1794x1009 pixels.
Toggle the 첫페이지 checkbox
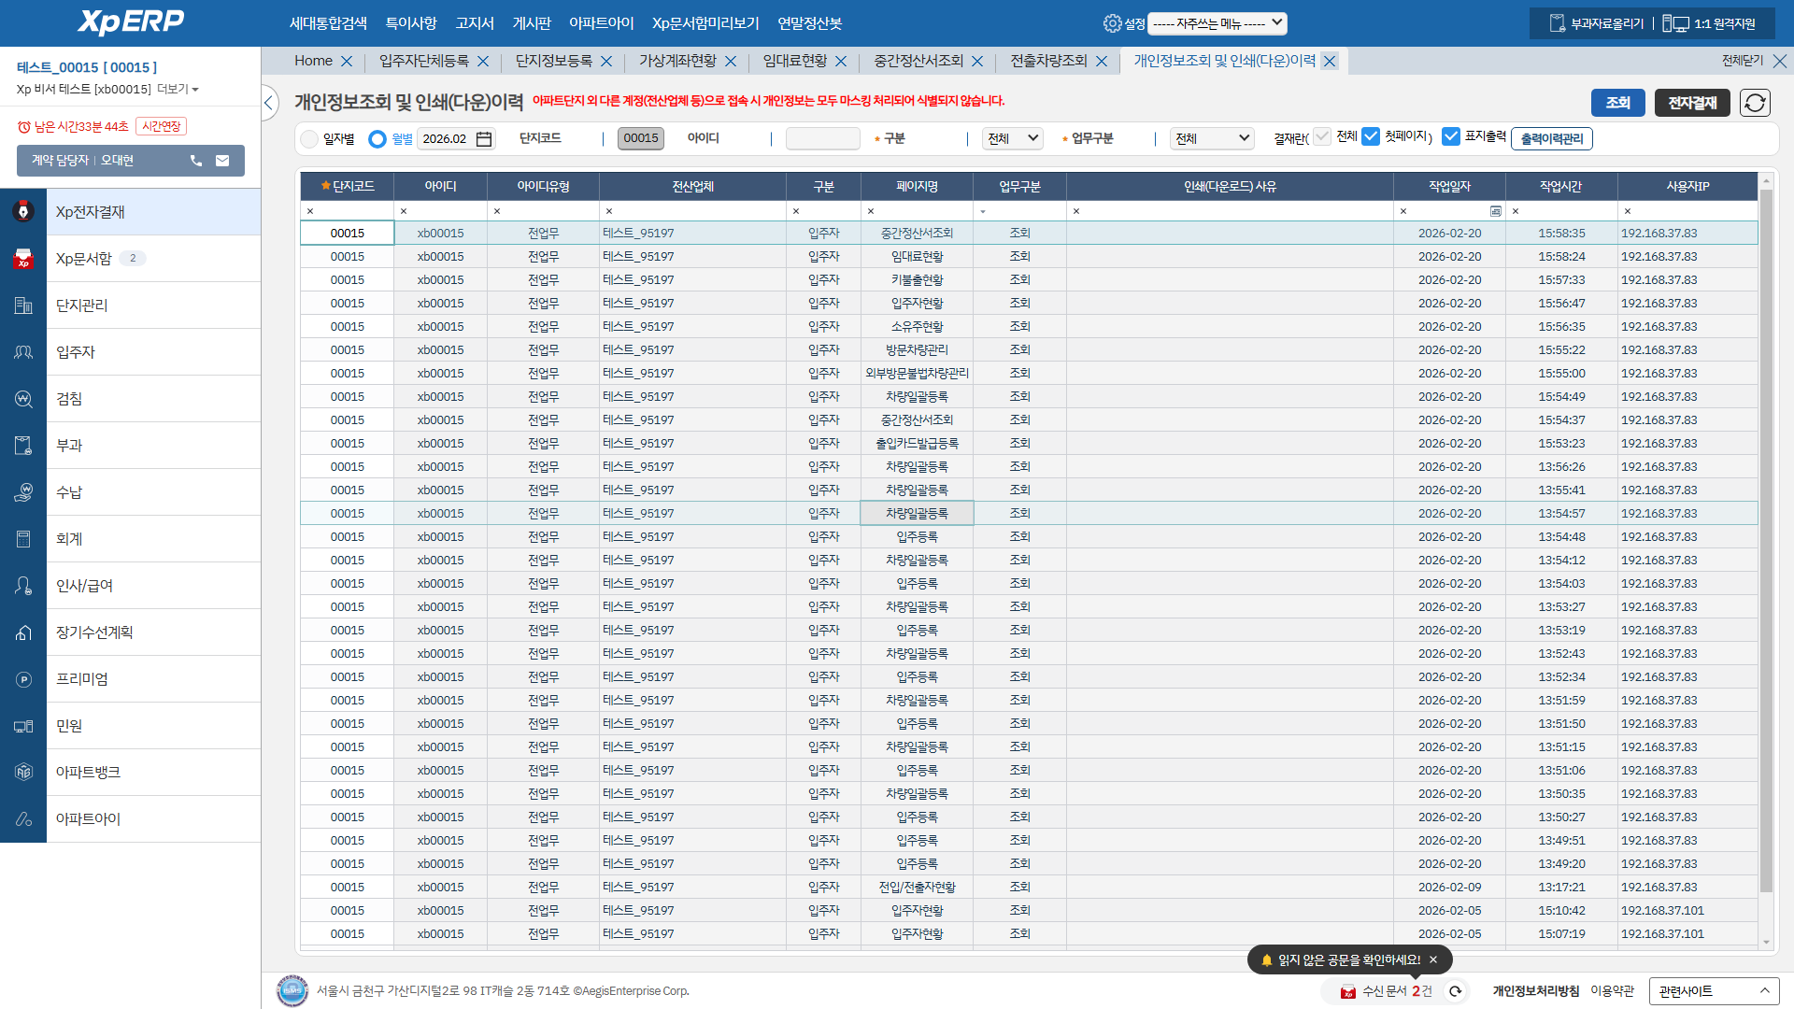point(1371,136)
